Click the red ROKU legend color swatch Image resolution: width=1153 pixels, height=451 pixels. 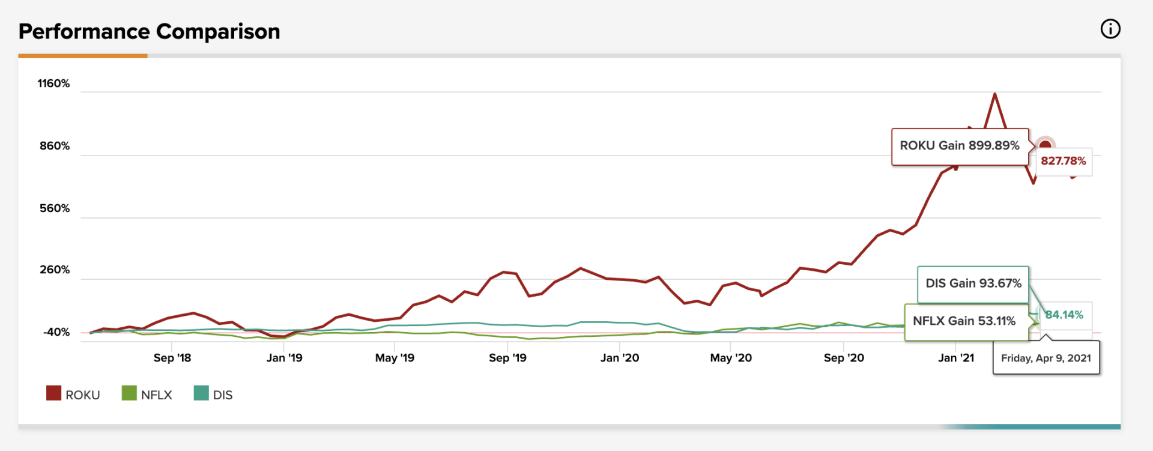[x=53, y=393]
